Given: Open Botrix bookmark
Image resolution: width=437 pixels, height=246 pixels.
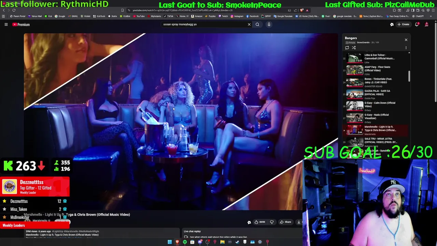Looking at the screenshot, I should (112, 16).
